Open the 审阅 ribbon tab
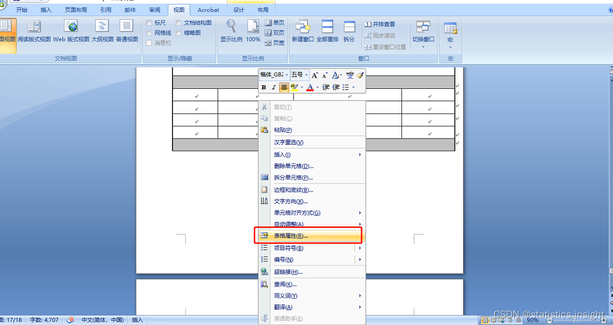The image size is (613, 325). [x=154, y=10]
